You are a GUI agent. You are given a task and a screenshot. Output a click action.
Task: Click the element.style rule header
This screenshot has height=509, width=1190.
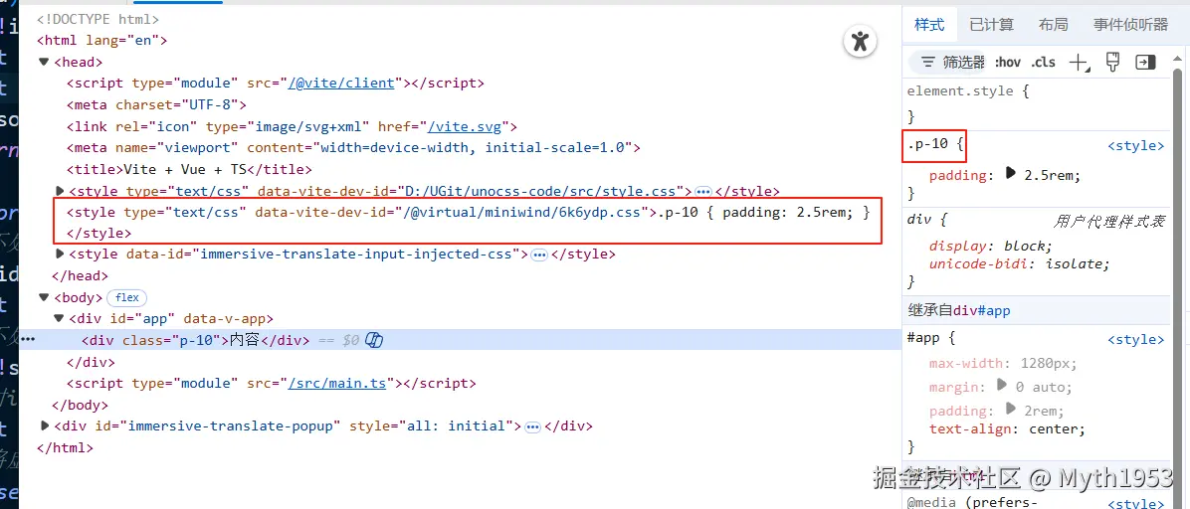(968, 91)
